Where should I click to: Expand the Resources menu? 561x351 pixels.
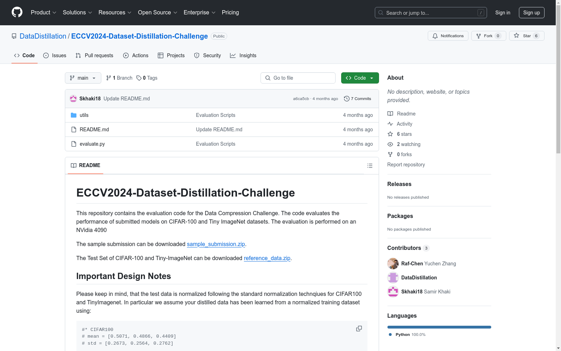point(115,12)
